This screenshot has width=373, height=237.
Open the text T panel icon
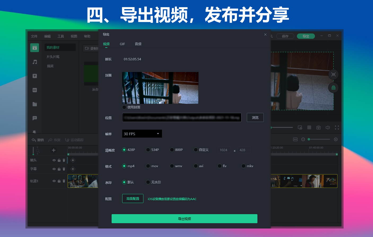[x=35, y=76]
